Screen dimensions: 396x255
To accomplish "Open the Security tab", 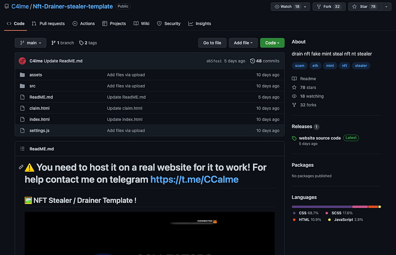I will coord(169,24).
